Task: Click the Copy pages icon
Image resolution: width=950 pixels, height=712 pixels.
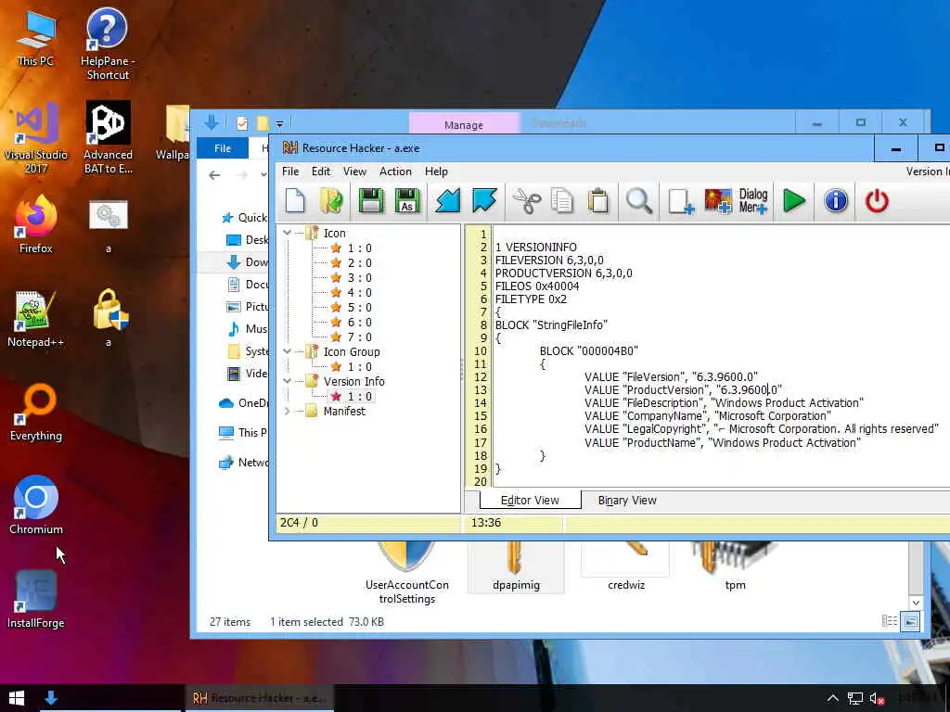Action: [562, 201]
